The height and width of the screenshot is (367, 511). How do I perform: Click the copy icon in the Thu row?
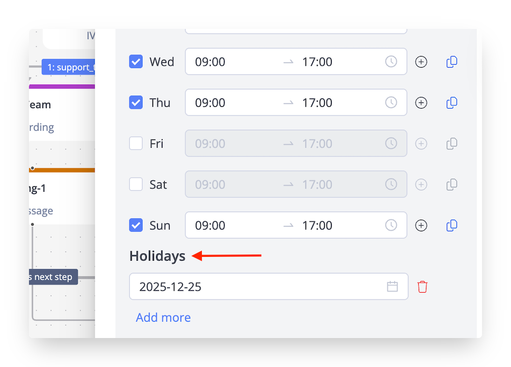(452, 103)
